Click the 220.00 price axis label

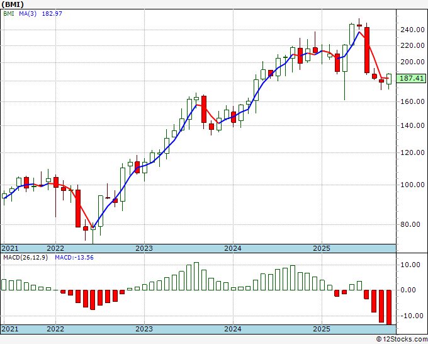pyautogui.click(x=412, y=45)
